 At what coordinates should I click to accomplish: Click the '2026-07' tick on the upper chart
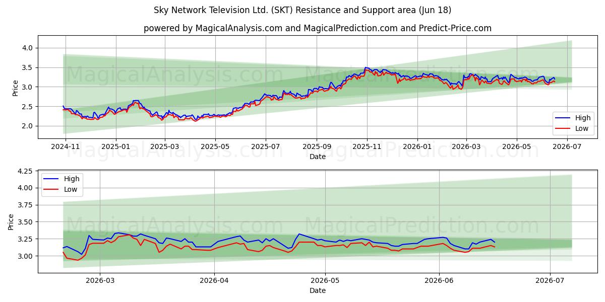(567, 146)
